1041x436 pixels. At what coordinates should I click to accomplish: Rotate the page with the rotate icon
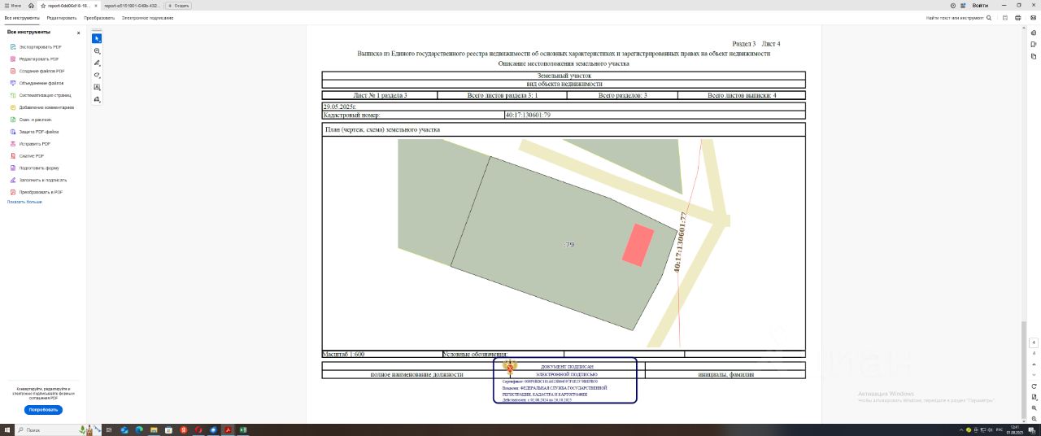coord(1034,386)
